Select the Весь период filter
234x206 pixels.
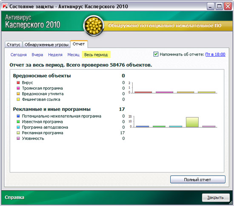tap(96, 55)
